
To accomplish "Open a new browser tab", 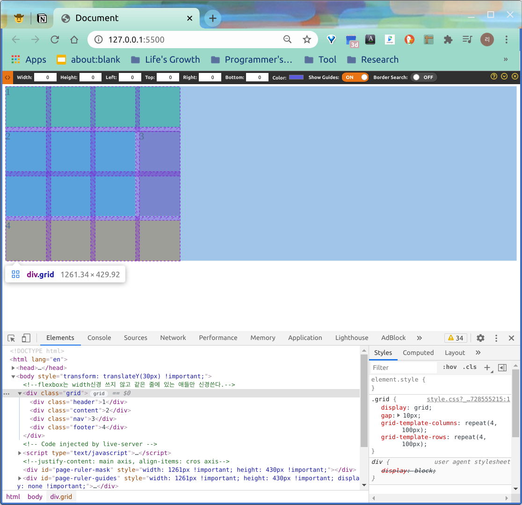I will [213, 18].
